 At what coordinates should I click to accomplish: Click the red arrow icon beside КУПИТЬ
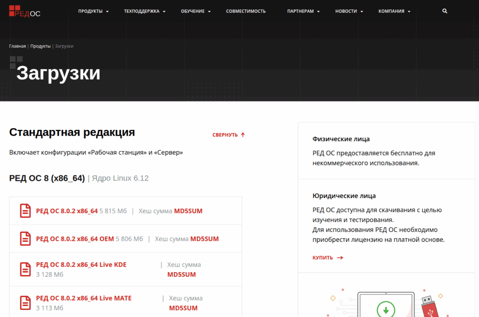(x=340, y=257)
